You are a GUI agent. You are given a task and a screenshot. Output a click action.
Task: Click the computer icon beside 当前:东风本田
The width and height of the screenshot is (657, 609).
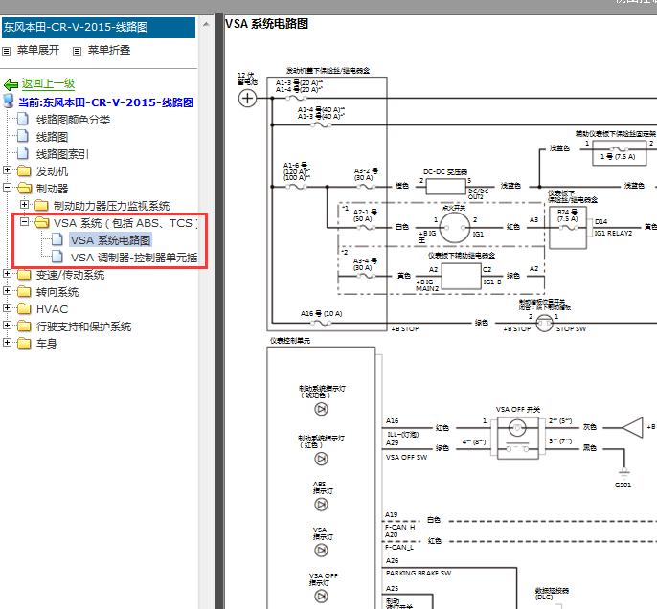coord(9,101)
